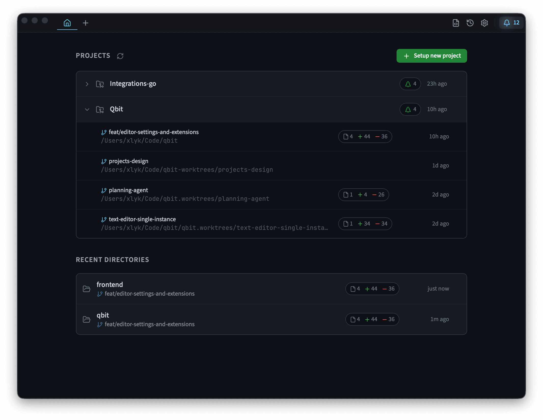The width and height of the screenshot is (543, 420).
Task: Click the Qbit project folder icon
Action: coord(100,109)
